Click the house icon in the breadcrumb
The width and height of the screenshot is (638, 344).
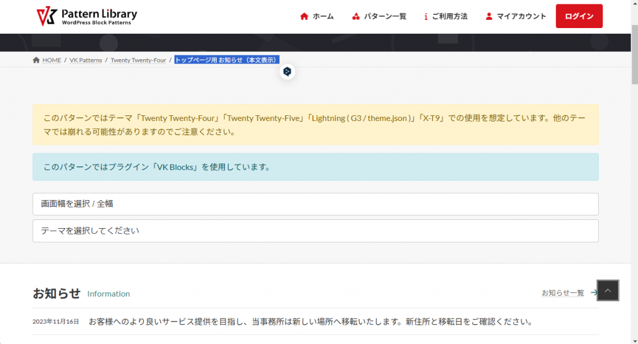pyautogui.click(x=36, y=60)
